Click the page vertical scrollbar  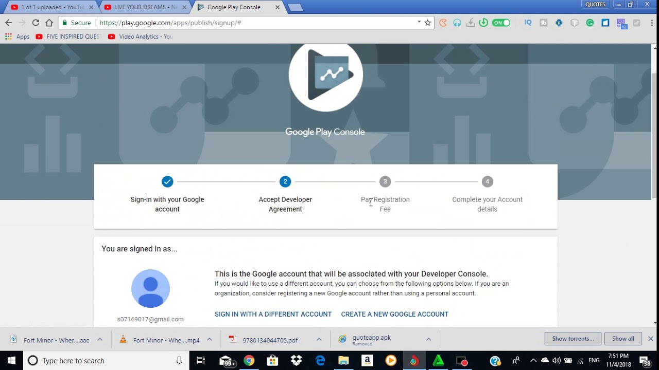(655, 136)
